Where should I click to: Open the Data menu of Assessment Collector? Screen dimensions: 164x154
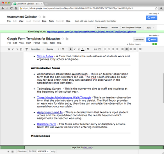(44, 21)
